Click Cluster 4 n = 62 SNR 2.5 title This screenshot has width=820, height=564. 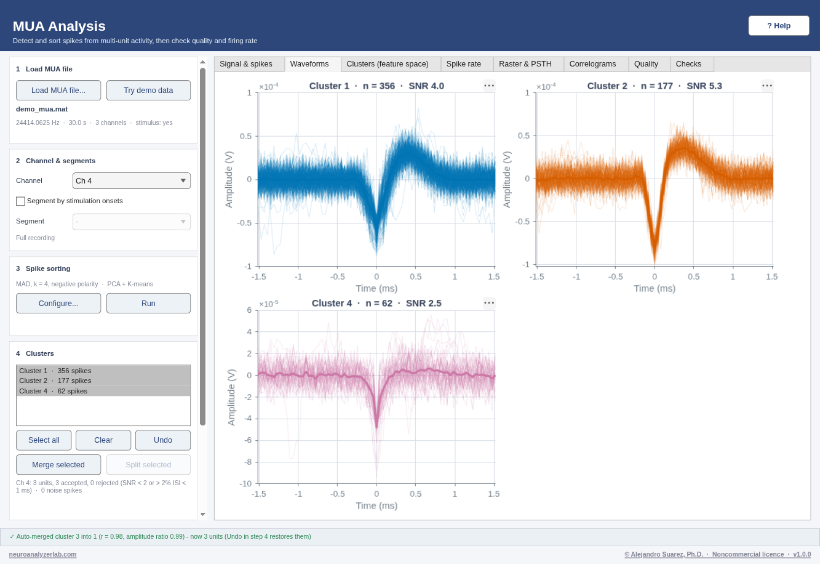click(x=376, y=303)
